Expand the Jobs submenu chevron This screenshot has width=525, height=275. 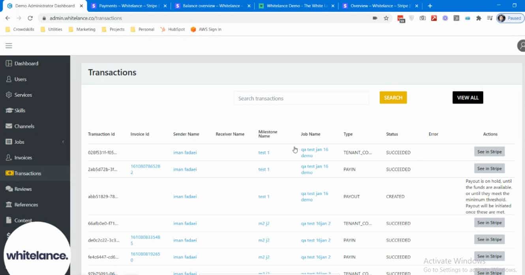click(x=63, y=142)
